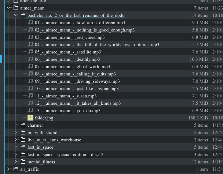
Task: Click the live_at_st._anns_warehouse folder icon
Action: point(23,140)
